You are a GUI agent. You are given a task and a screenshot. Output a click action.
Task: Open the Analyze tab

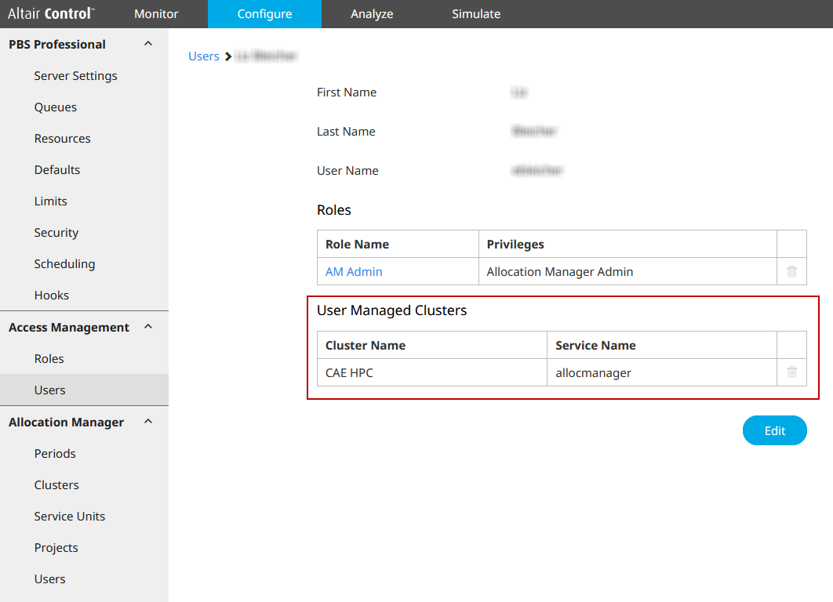pyautogui.click(x=372, y=14)
